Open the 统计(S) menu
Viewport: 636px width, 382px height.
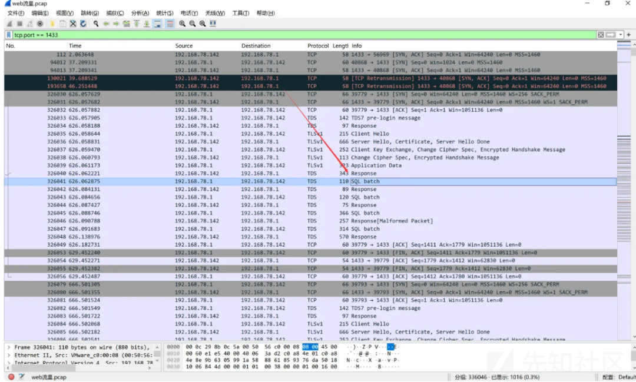[165, 13]
